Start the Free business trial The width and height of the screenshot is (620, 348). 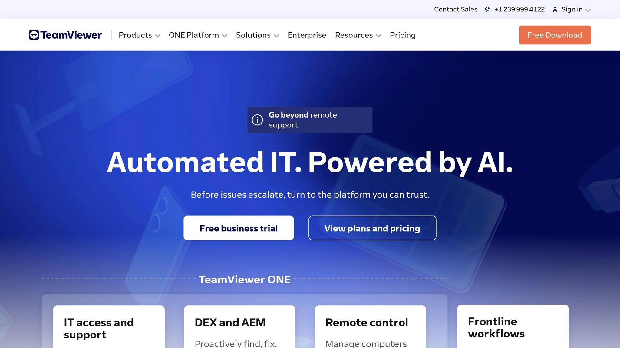click(239, 228)
